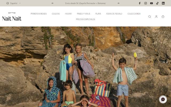The height and width of the screenshot is (107, 171).
Task: Open the TikTok icon
Action: (157, 3)
